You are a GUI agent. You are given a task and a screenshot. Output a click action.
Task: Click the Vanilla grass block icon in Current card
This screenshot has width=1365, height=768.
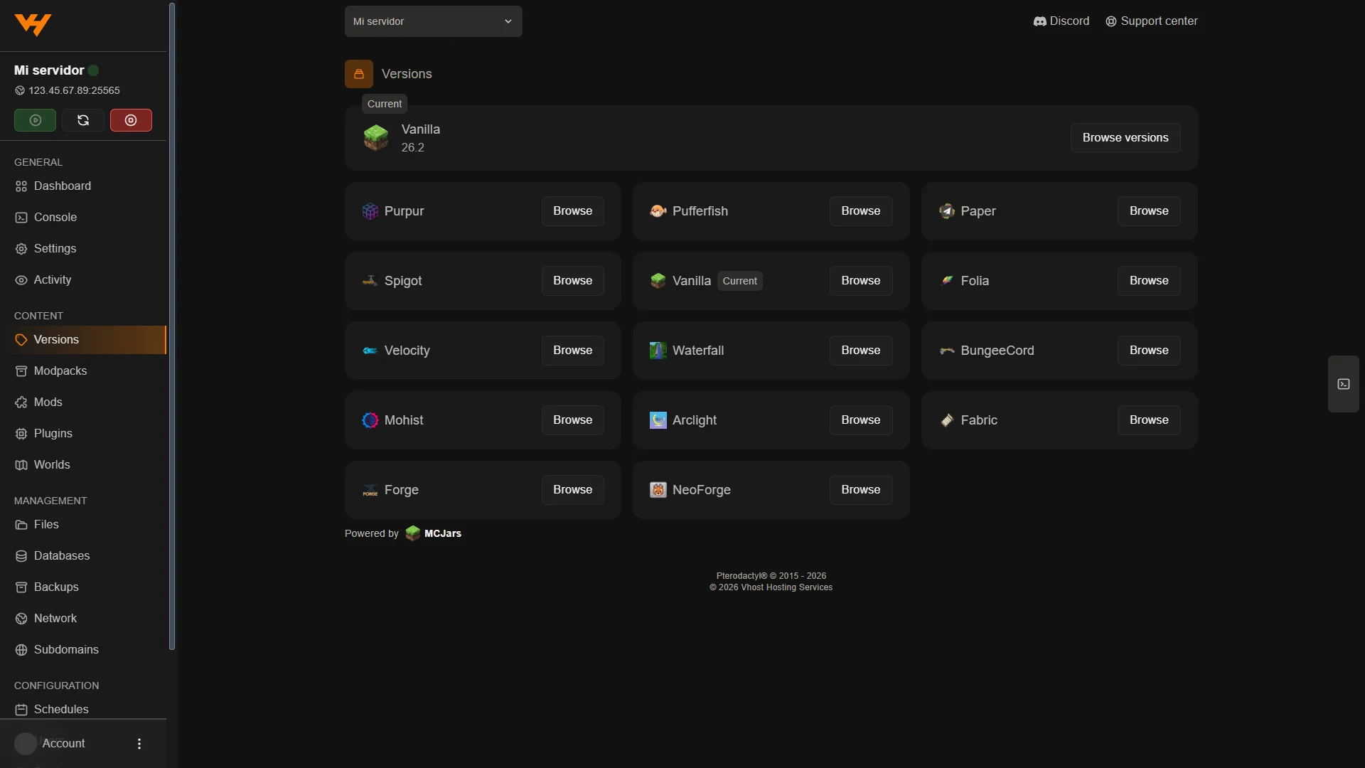[x=376, y=138]
